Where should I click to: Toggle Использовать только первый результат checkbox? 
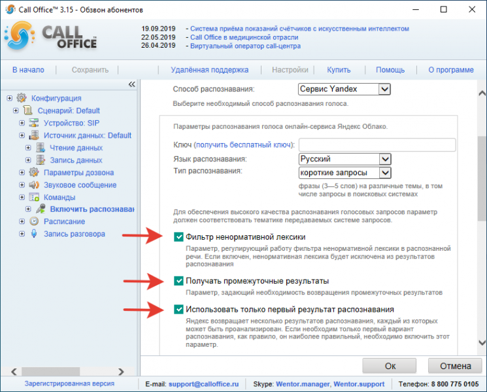coord(178,310)
